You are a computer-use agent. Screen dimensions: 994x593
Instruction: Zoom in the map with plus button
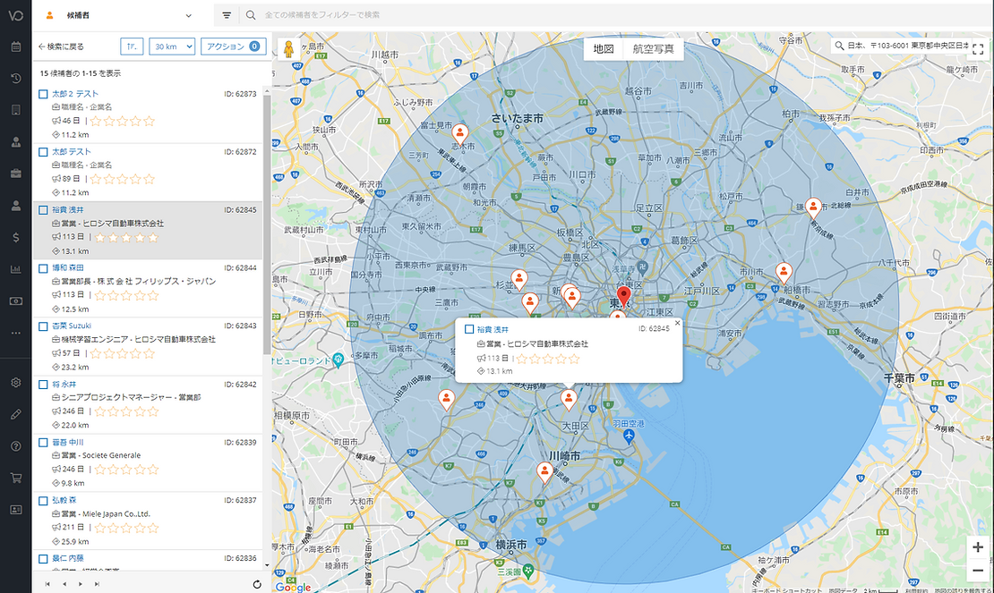click(978, 547)
